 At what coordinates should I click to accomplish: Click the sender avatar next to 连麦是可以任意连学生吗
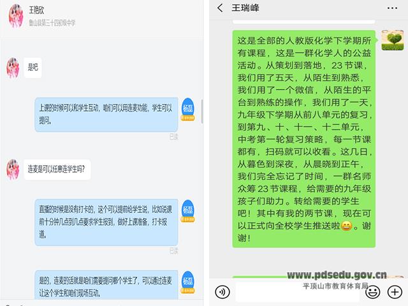(x=13, y=170)
